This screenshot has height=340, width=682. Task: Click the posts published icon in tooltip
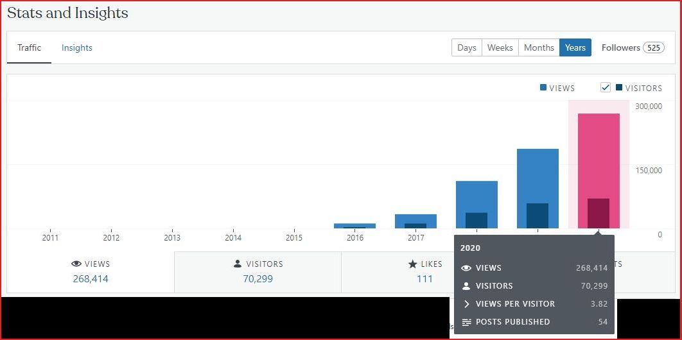point(466,322)
